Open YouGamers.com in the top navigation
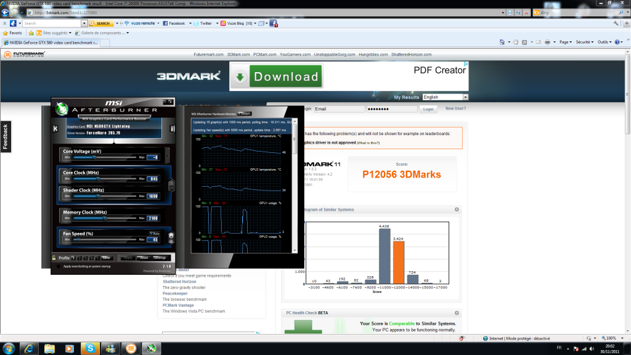The image size is (631, 355). (295, 54)
